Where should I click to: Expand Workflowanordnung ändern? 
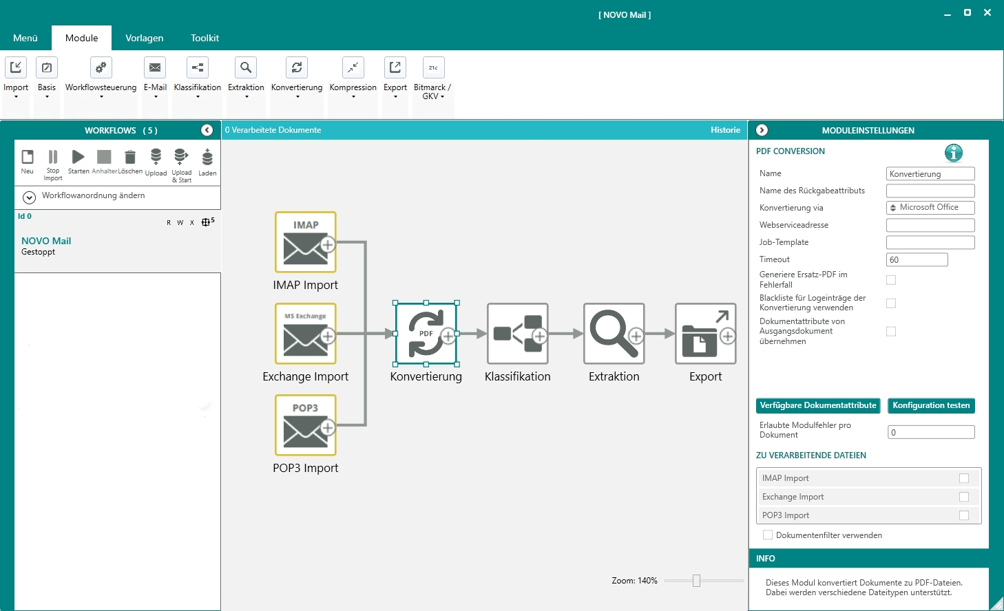[x=29, y=197]
